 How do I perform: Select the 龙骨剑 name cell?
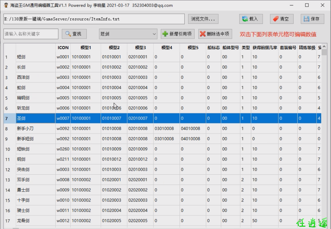tap(36, 221)
